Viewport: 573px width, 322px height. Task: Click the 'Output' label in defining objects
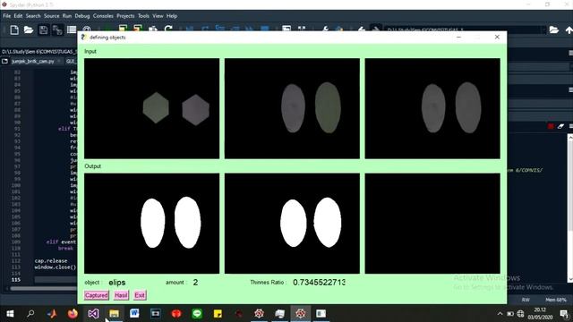click(92, 166)
